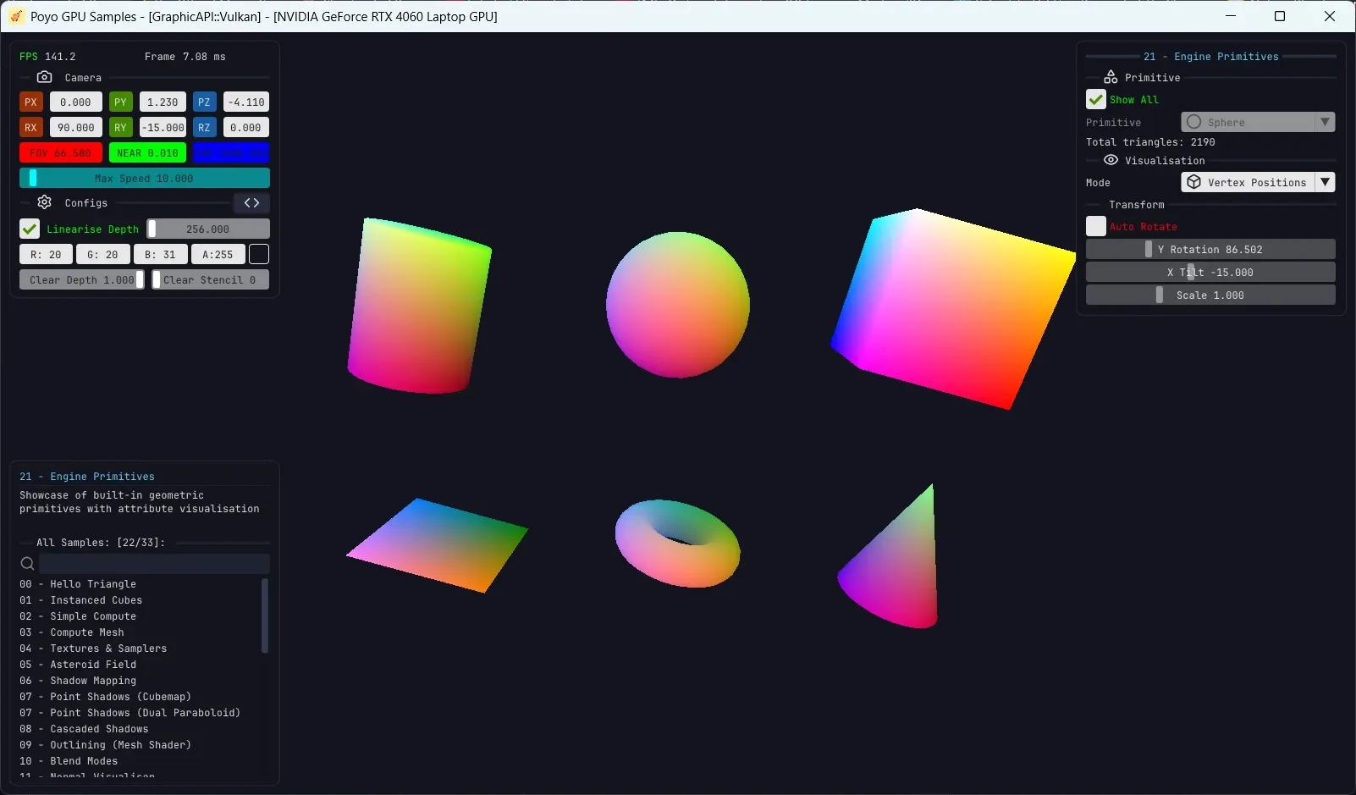Open the clear color swatch preview

[259, 254]
